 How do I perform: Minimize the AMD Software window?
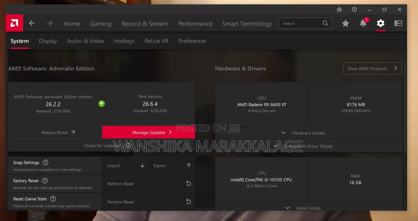tap(369, 9)
